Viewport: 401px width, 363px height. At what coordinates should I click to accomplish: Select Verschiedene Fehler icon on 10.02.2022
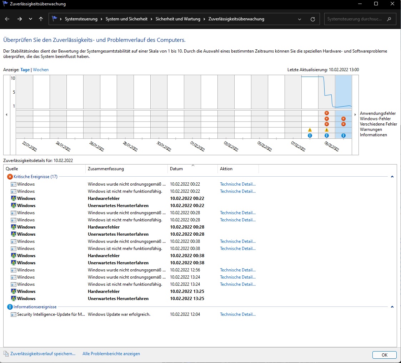(x=344, y=124)
